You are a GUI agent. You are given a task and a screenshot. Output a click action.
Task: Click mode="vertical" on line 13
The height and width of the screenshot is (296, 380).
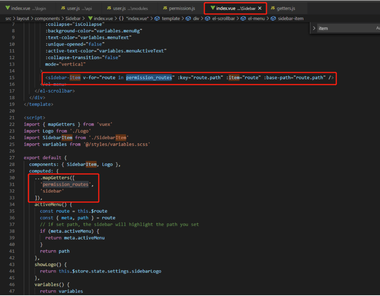coord(66,64)
